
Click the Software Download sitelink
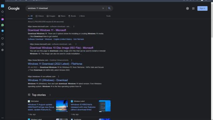[x=36, y=39]
